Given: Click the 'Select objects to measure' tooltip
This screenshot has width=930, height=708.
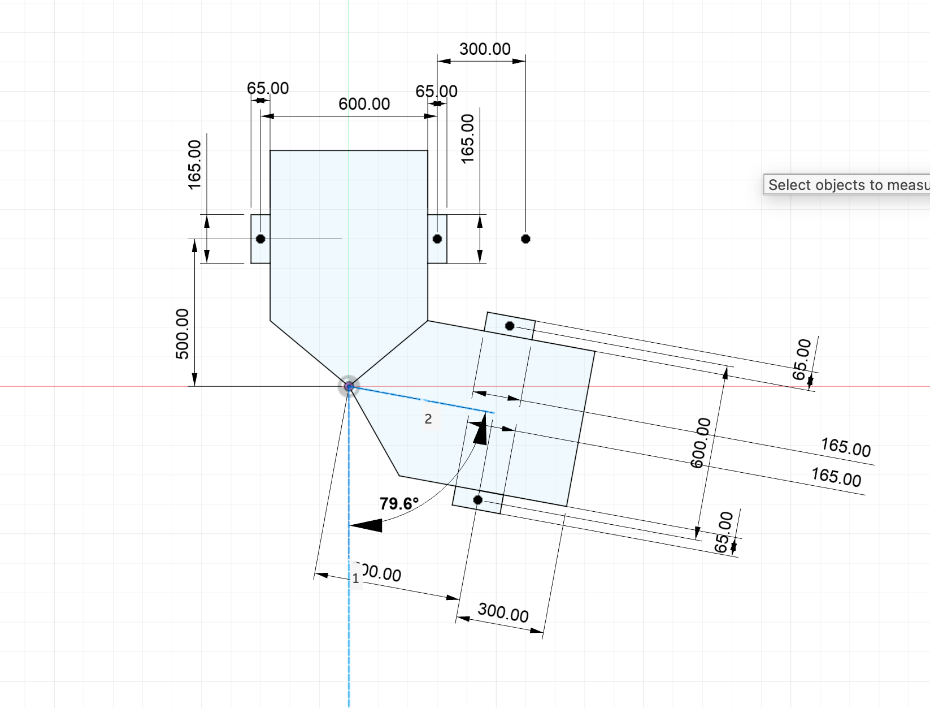Looking at the screenshot, I should tap(847, 185).
